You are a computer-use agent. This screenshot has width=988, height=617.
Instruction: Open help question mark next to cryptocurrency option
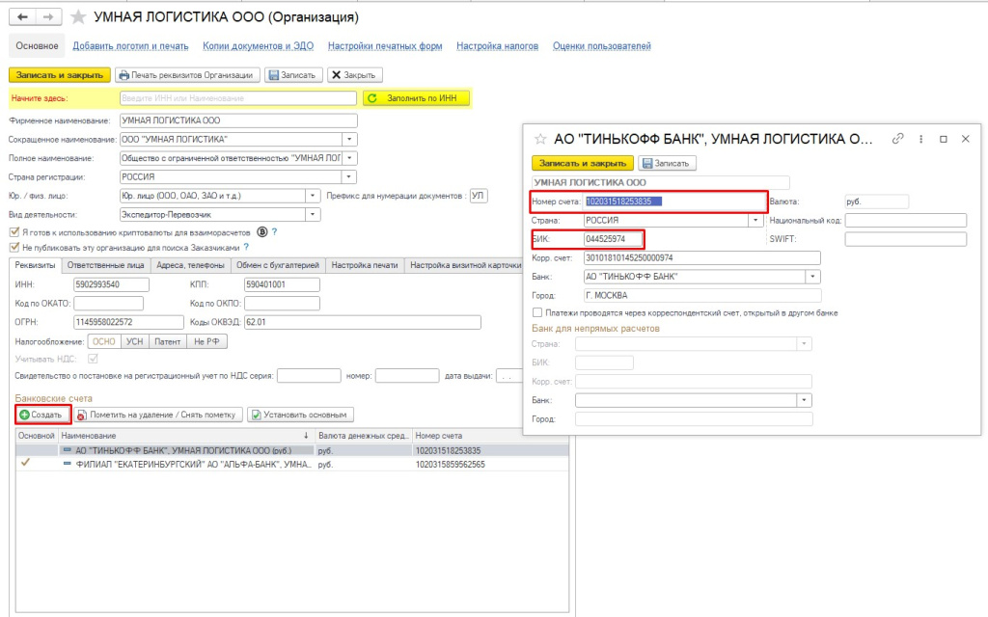[x=274, y=231]
